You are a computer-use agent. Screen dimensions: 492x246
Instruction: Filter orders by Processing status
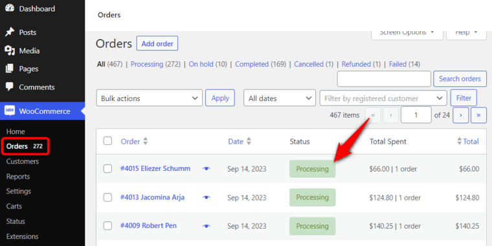point(147,64)
